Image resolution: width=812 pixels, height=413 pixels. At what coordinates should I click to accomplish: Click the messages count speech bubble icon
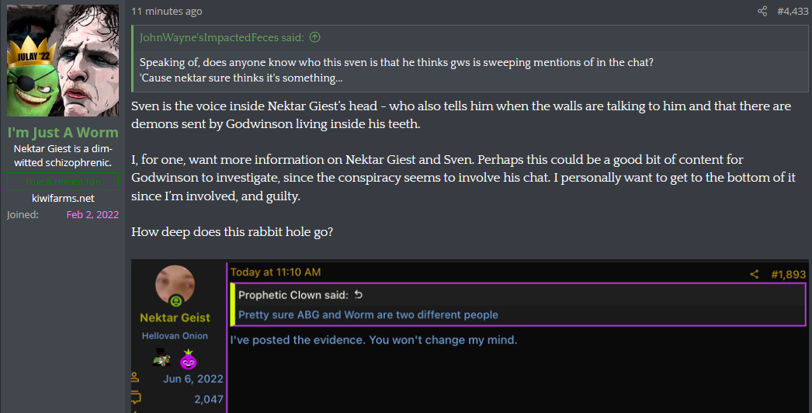[136, 398]
